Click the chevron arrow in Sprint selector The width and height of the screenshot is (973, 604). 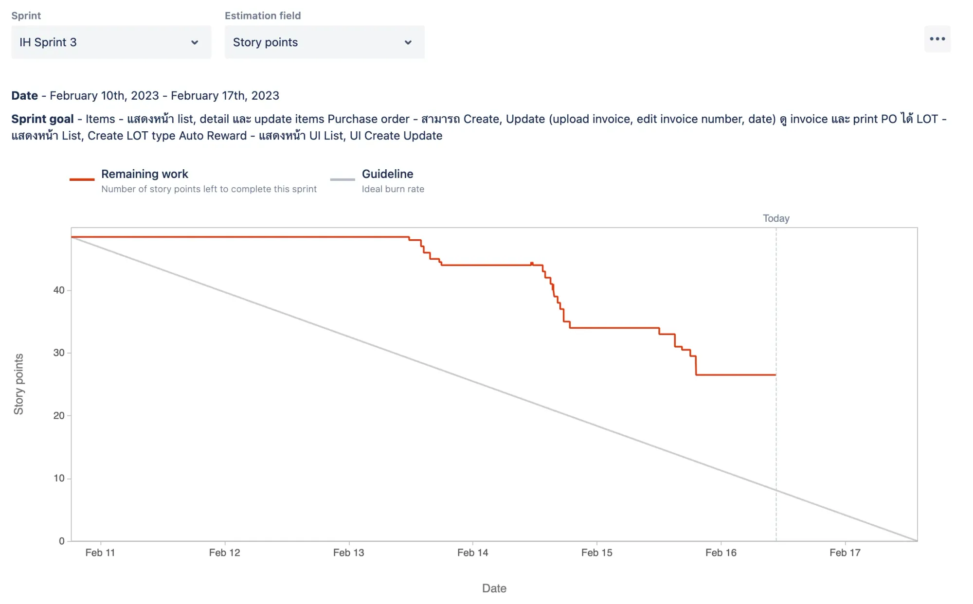(x=195, y=43)
